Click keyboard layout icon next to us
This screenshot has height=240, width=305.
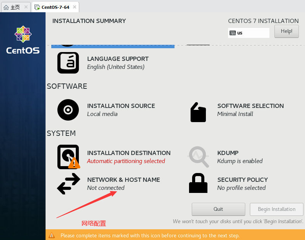[x=232, y=33]
